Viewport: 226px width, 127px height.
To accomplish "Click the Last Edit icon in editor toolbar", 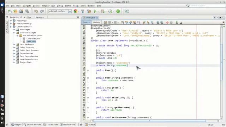I will pyautogui.click(x=106, y=23).
